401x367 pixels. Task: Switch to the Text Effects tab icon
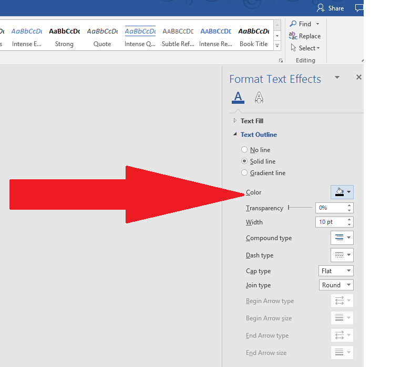pyautogui.click(x=259, y=98)
